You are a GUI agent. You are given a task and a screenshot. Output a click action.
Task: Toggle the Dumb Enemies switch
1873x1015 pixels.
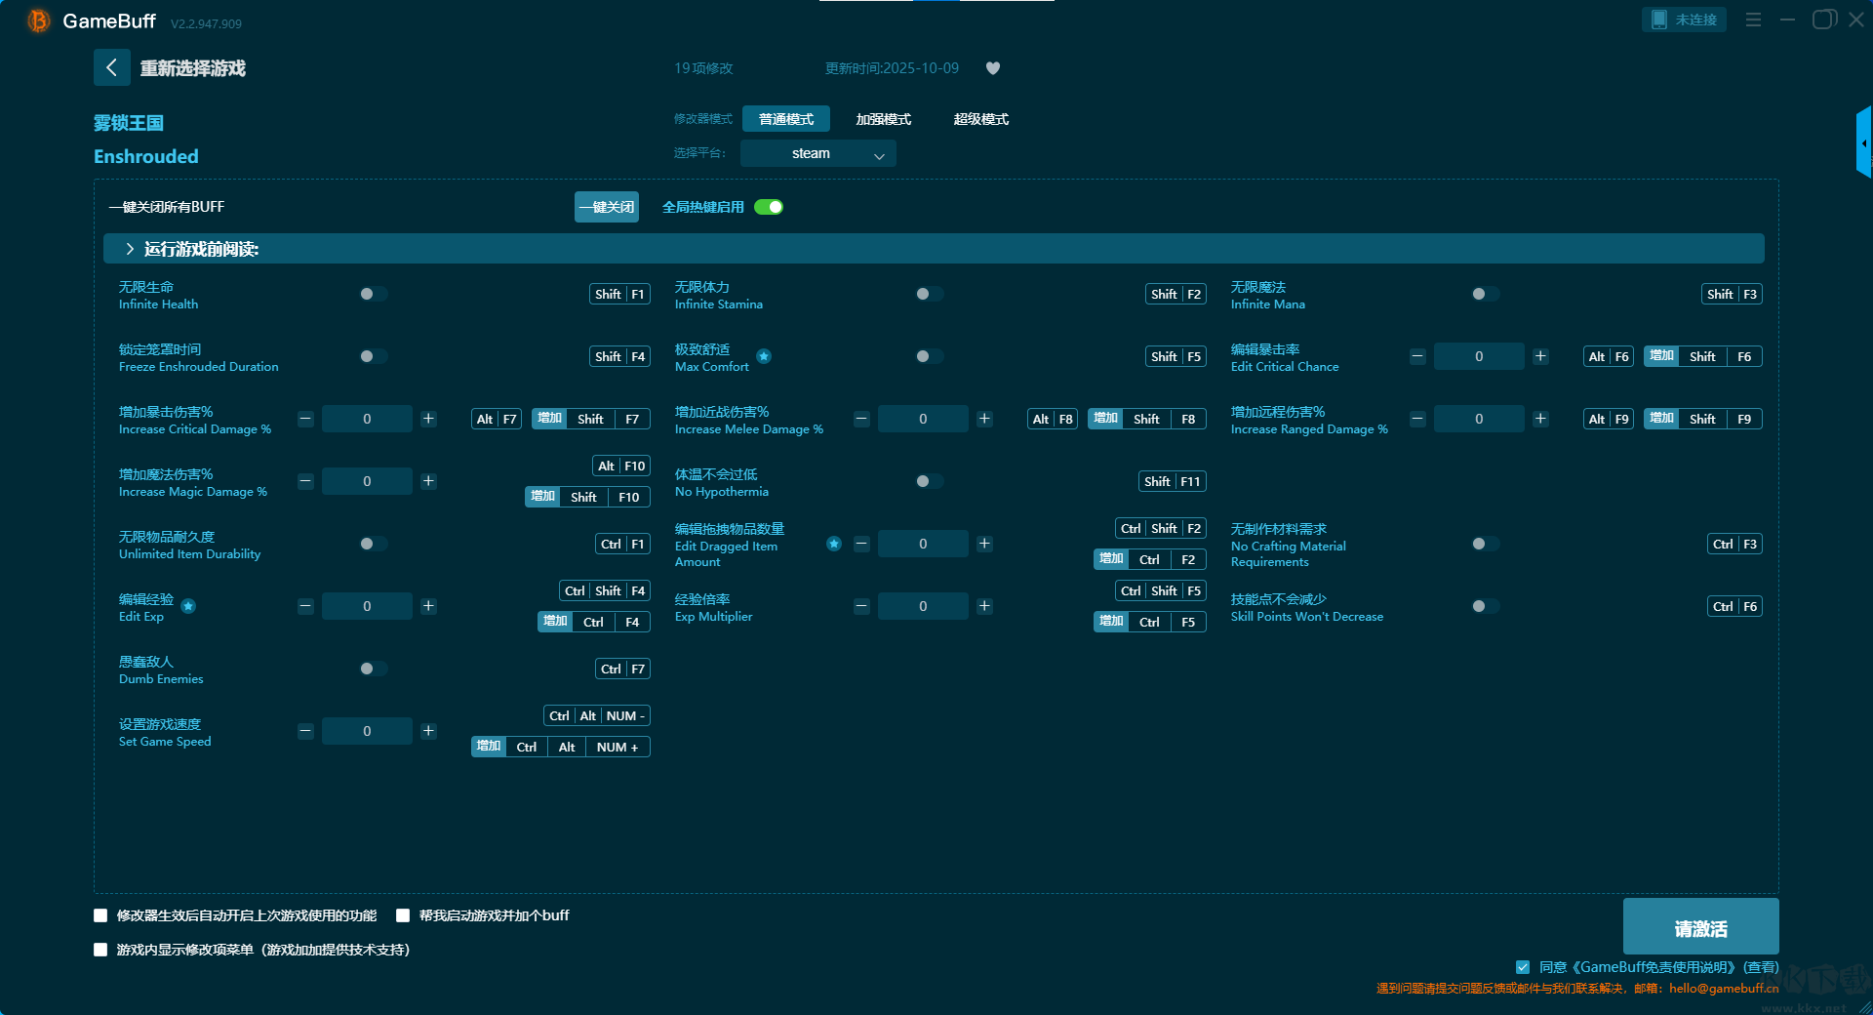coord(373,669)
